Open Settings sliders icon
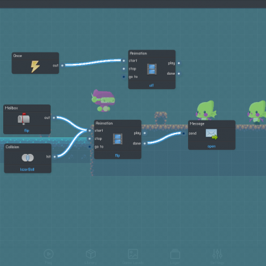Image resolution: width=266 pixels, height=266 pixels. click(217, 254)
